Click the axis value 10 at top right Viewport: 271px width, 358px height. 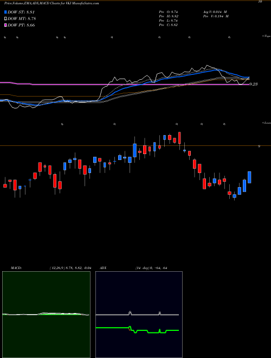pos(260,2)
